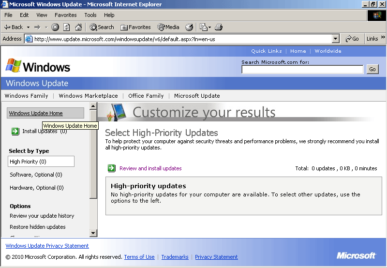Viewport: 387px width, 268px height.
Task: Click the sidebar scrollbar thumb
Action: 93,154
